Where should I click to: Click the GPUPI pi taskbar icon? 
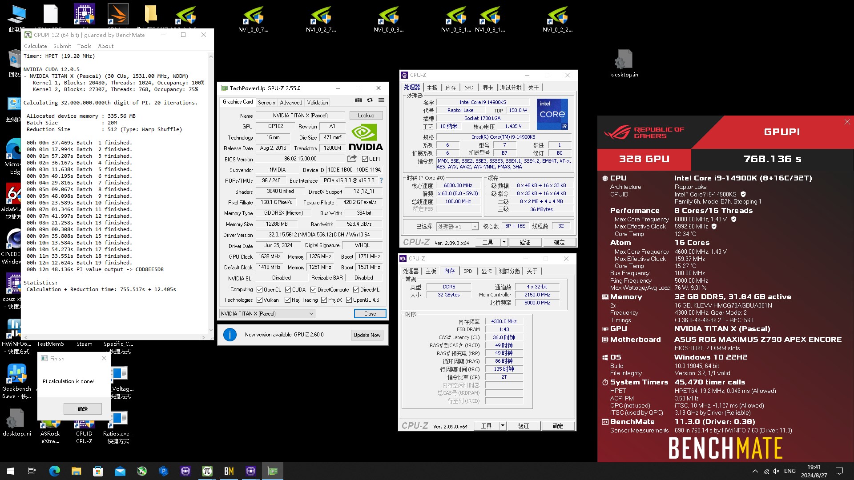[x=207, y=471]
